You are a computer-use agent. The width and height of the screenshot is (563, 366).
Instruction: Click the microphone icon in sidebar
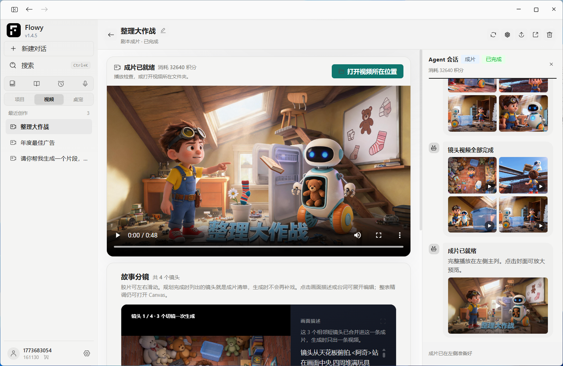point(85,84)
